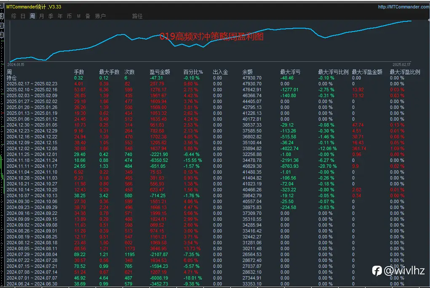
Task: Select week 2024.11.04 ~ 2024.11.10
Action: click(x=32, y=172)
